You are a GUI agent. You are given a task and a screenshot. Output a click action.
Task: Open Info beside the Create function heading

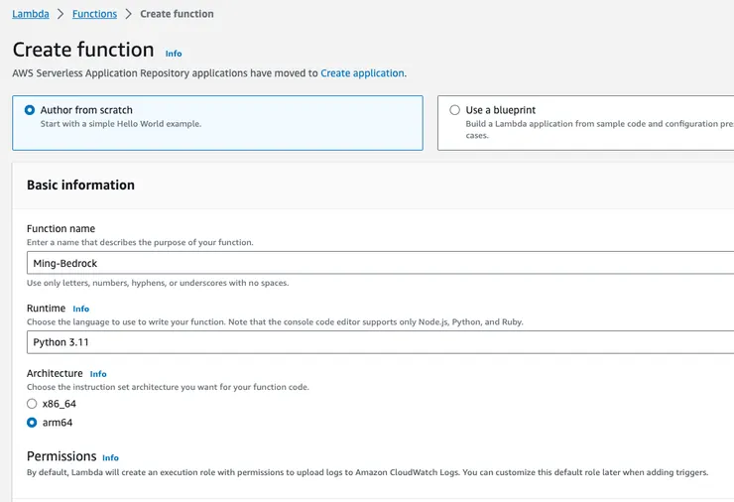[x=174, y=54]
